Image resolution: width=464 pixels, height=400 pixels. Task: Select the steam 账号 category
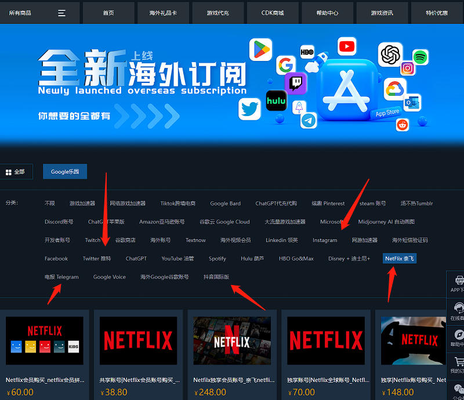(373, 204)
